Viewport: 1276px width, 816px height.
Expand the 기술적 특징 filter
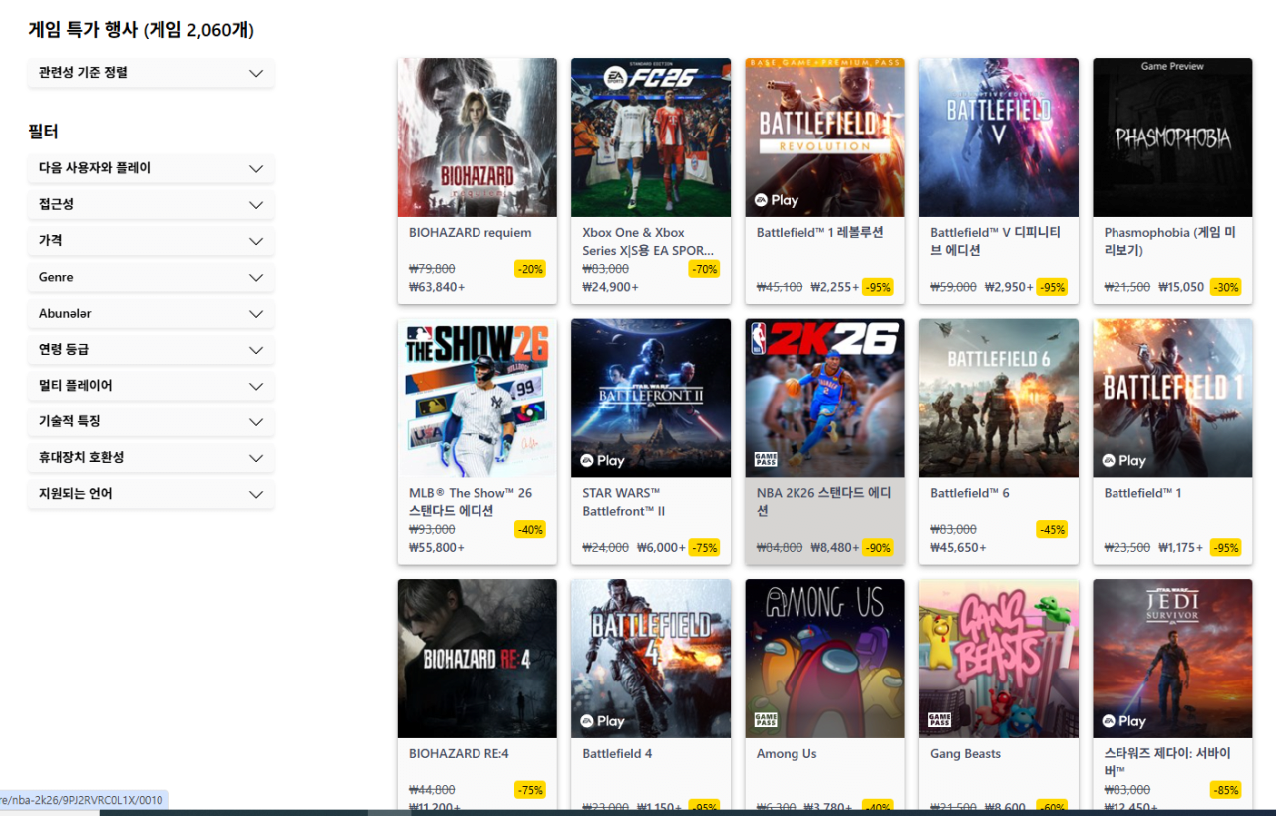coord(152,421)
